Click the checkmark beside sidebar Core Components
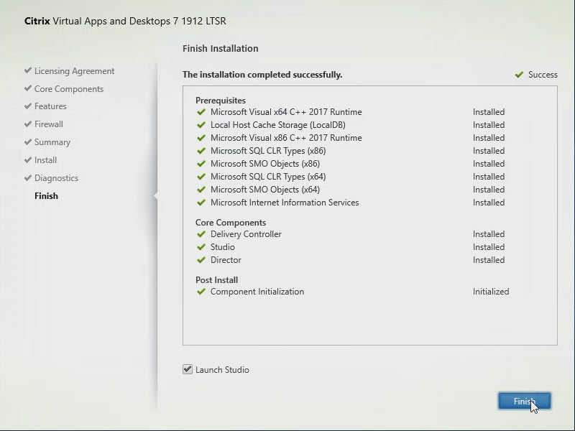The height and width of the screenshot is (431, 575). (28, 88)
